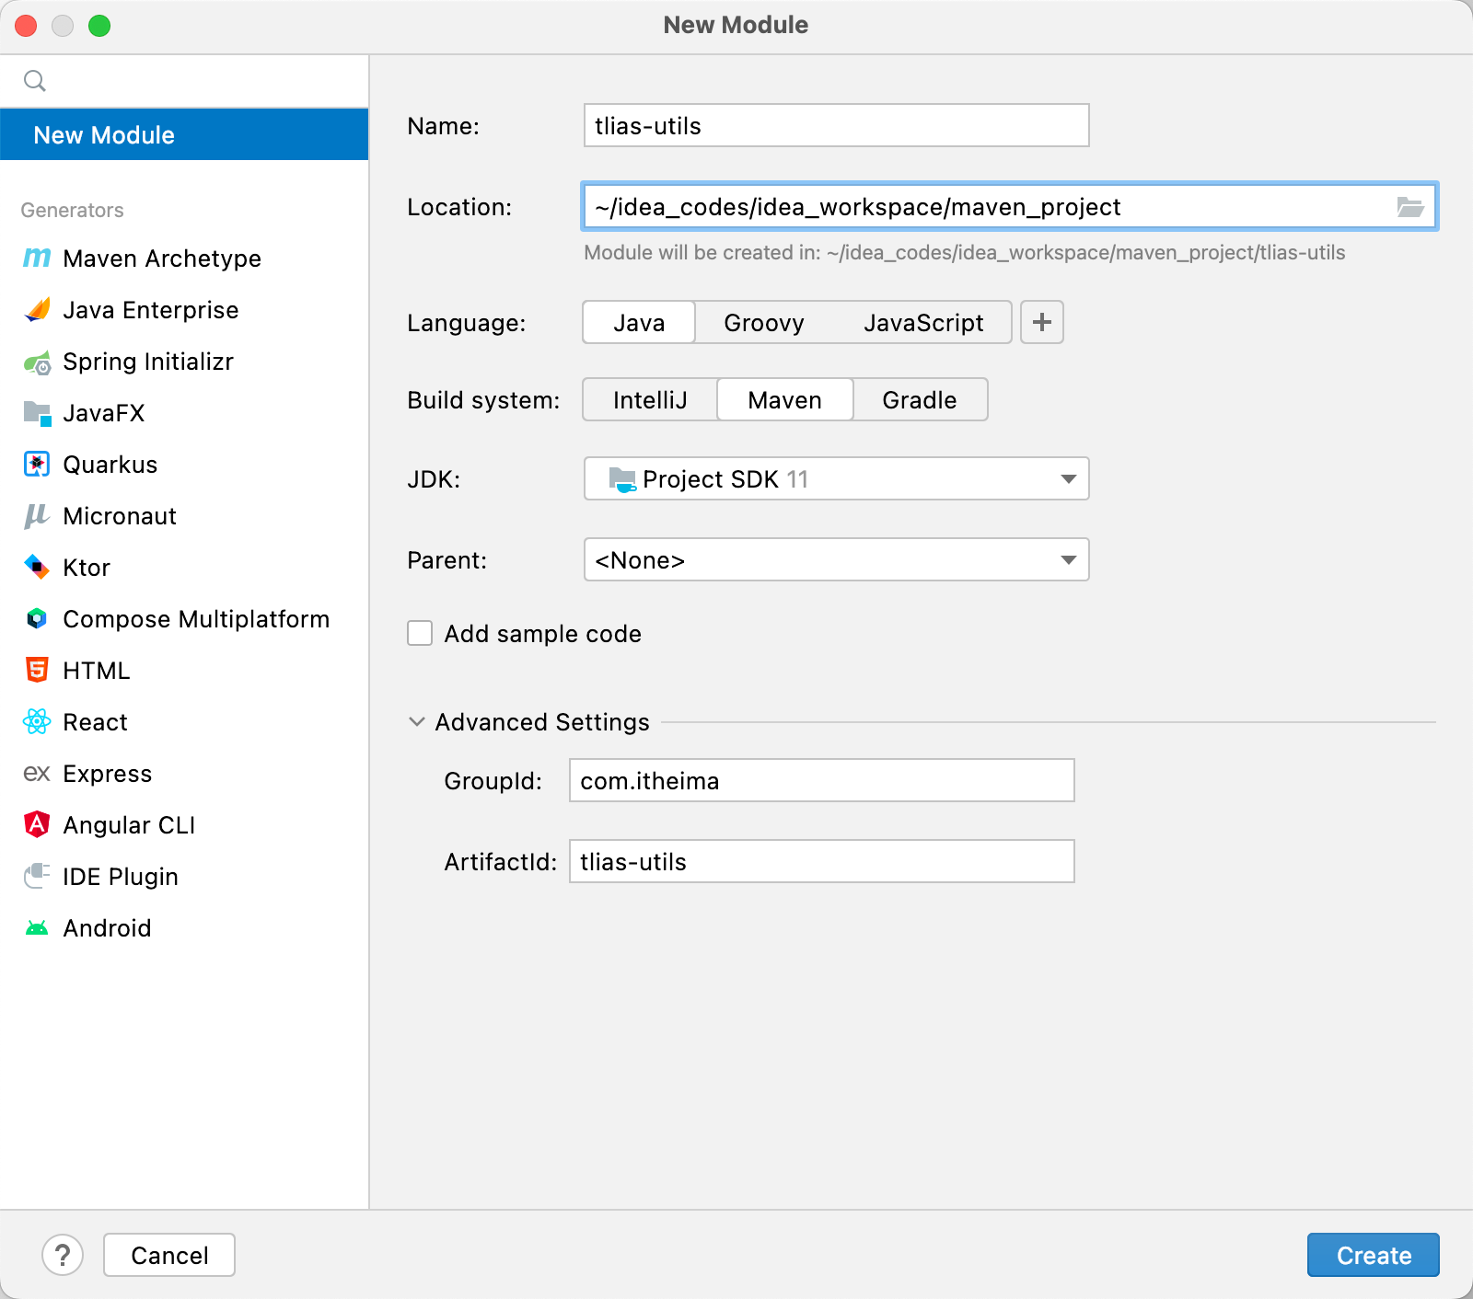Select JavaScript as the language
Image resolution: width=1473 pixels, height=1299 pixels.
pyautogui.click(x=923, y=323)
